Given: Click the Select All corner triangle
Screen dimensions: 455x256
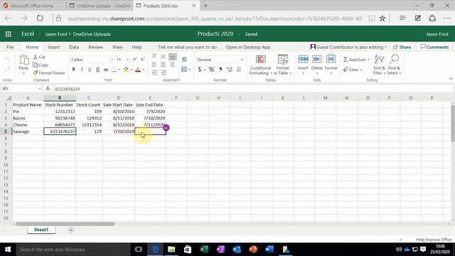Looking at the screenshot, I should coord(9,98).
